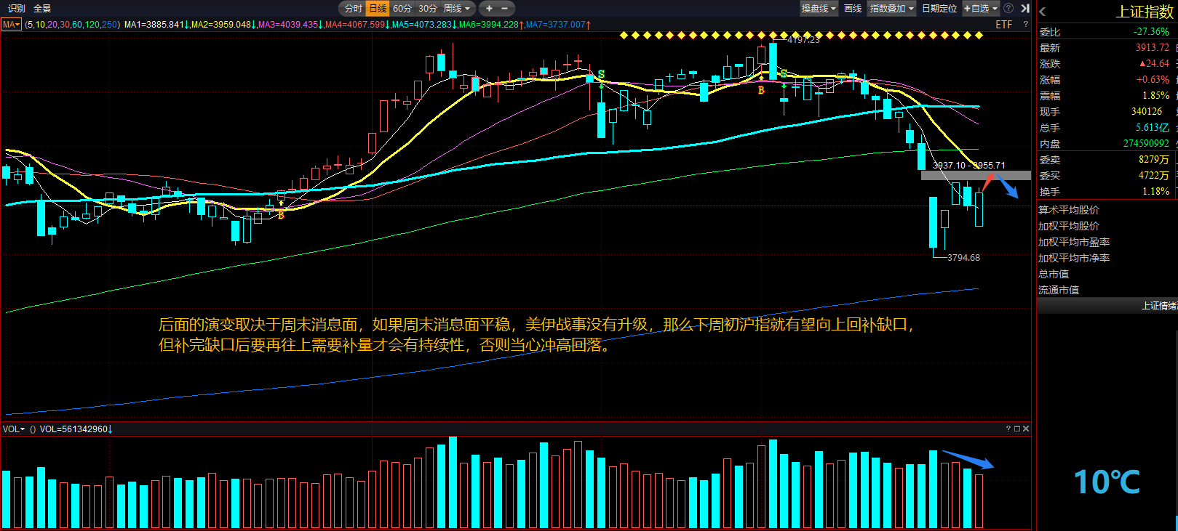Select the 30分 timeframe
1178x531 pixels.
point(428,9)
